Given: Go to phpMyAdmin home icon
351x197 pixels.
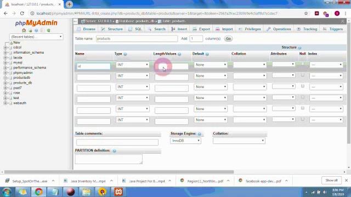Looking at the screenshot, I should click(x=24, y=31).
